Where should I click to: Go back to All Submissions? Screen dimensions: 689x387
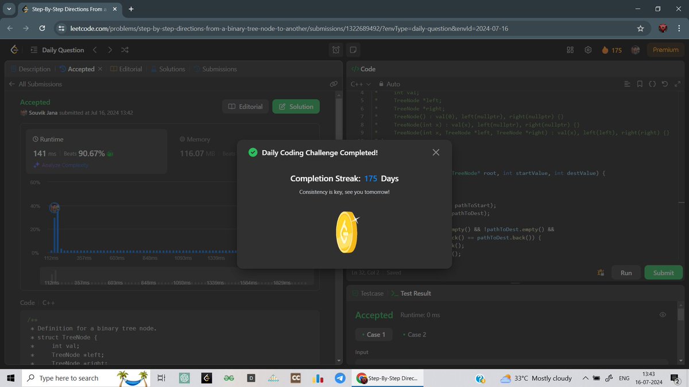[x=35, y=84]
